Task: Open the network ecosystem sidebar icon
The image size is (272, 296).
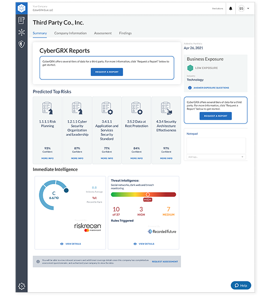Action: [x=22, y=32]
